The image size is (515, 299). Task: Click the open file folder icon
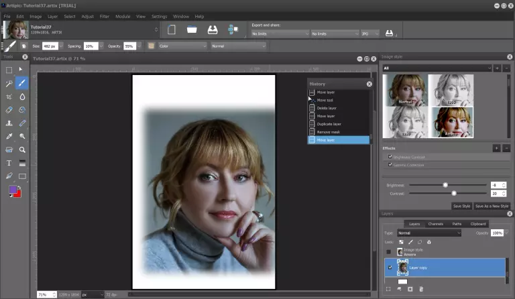point(192,29)
